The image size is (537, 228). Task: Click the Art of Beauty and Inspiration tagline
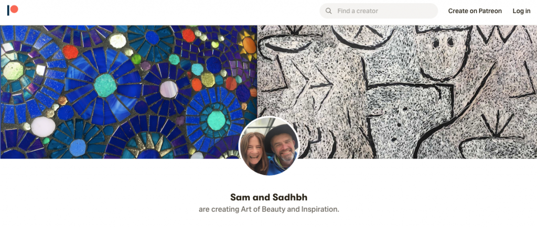click(x=269, y=209)
